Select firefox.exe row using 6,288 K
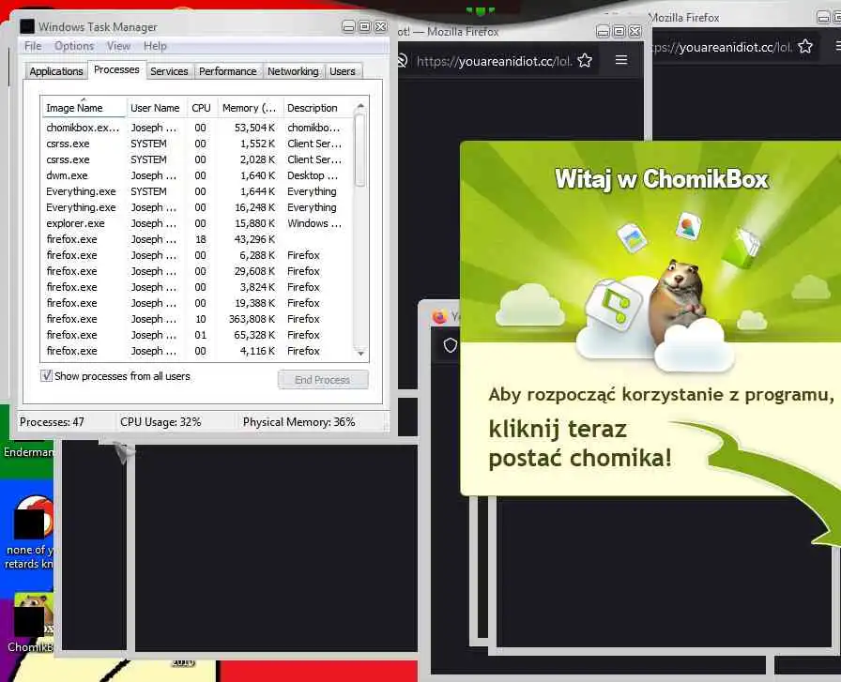Viewport: 841px width, 682px height. pyautogui.click(x=197, y=255)
